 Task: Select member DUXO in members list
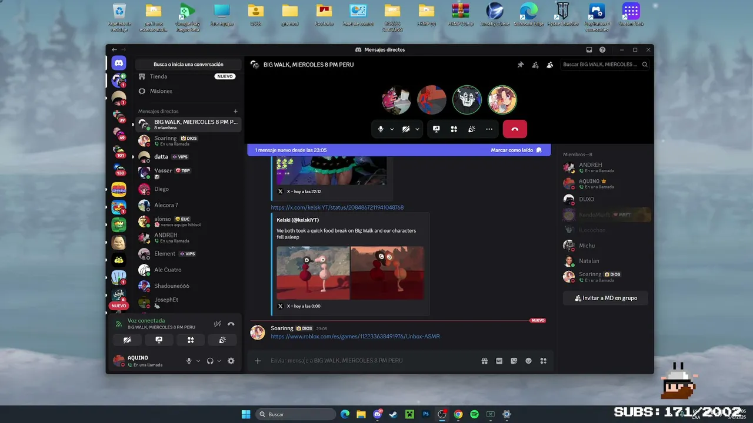[605, 199]
